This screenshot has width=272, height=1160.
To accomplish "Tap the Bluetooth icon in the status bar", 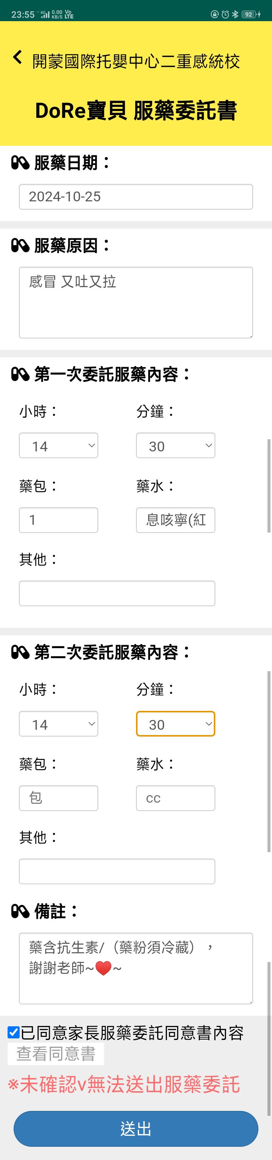I will point(235,14).
